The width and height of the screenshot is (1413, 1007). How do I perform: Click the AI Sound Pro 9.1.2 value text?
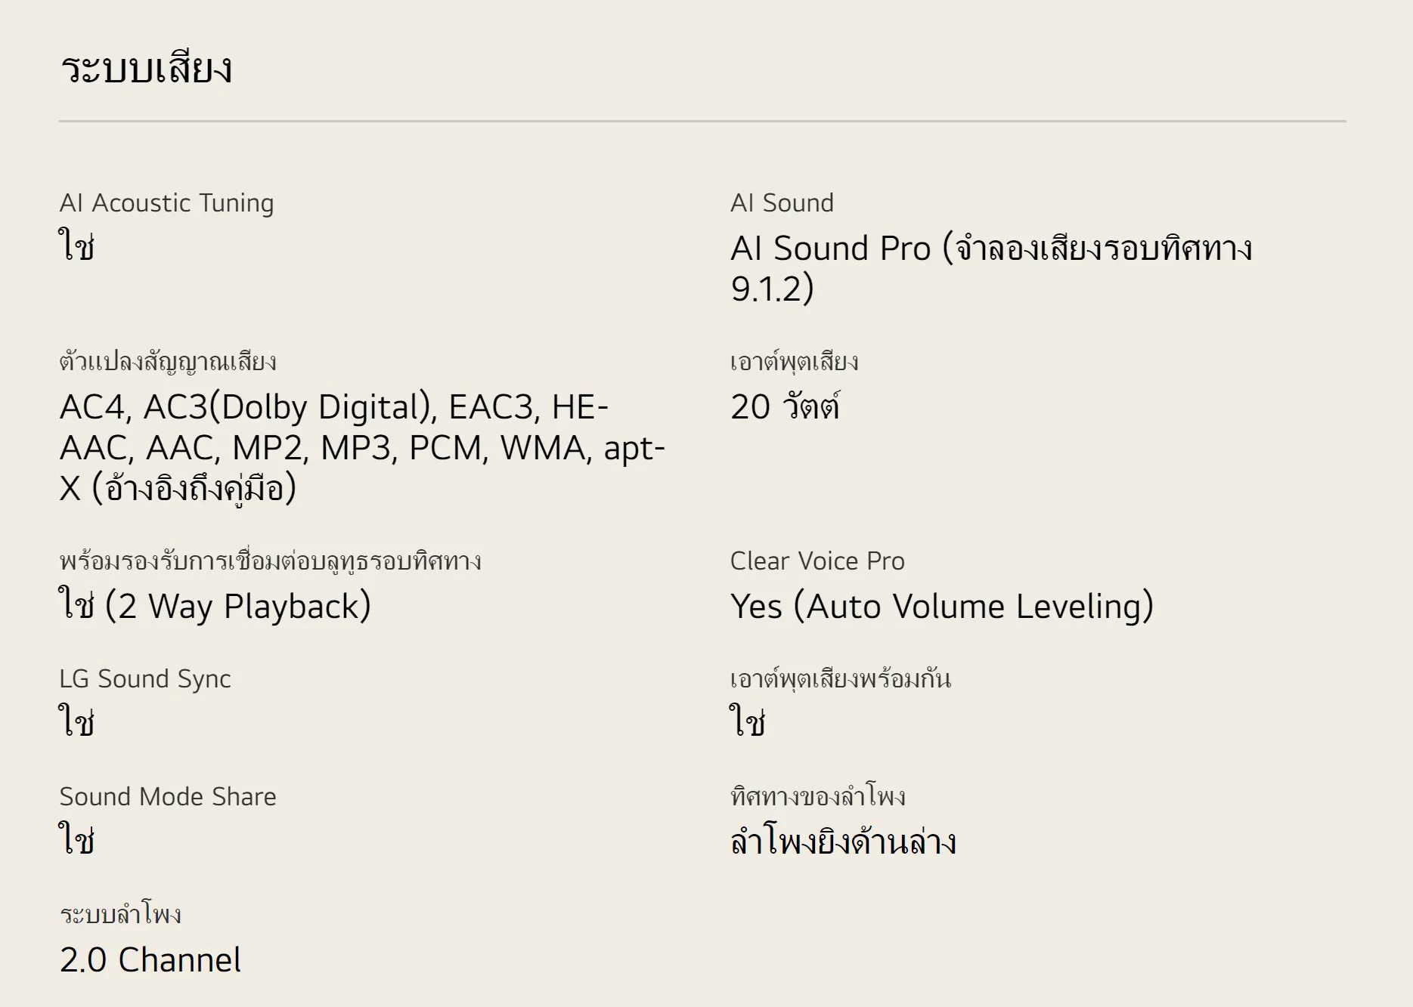click(990, 268)
